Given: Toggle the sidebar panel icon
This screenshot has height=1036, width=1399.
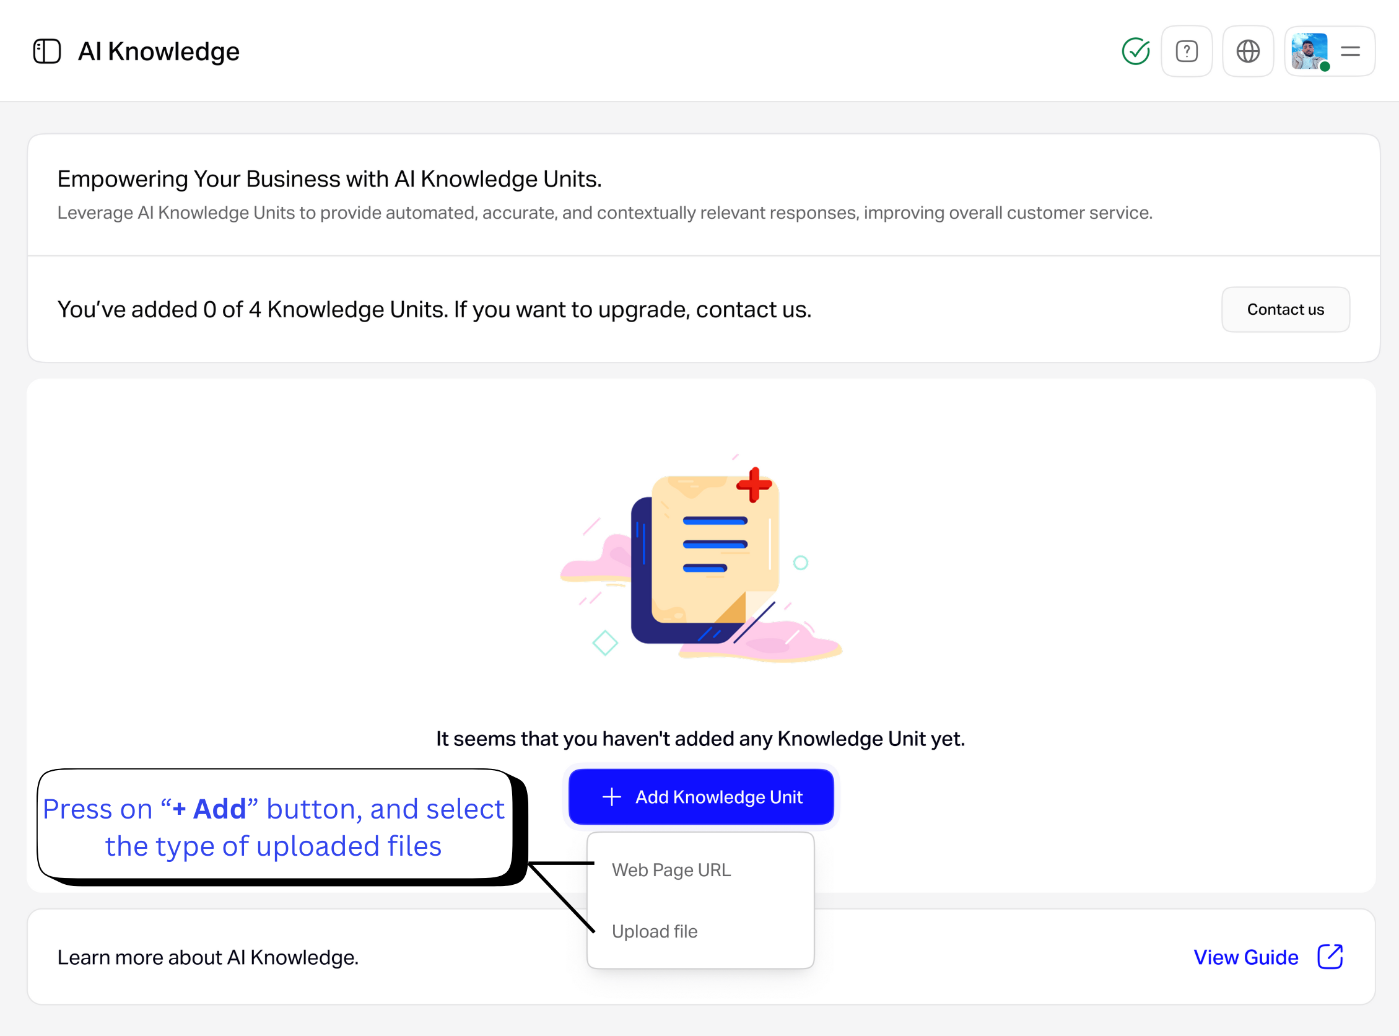Looking at the screenshot, I should pos(47,51).
